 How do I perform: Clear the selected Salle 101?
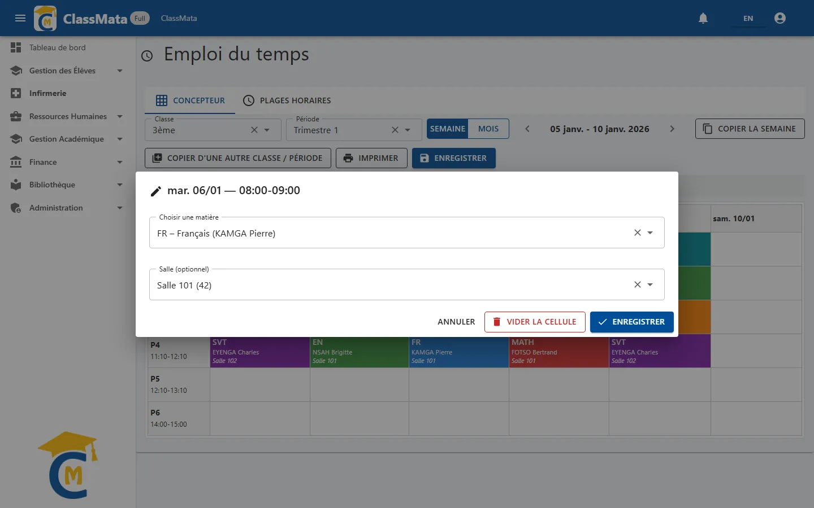638,284
